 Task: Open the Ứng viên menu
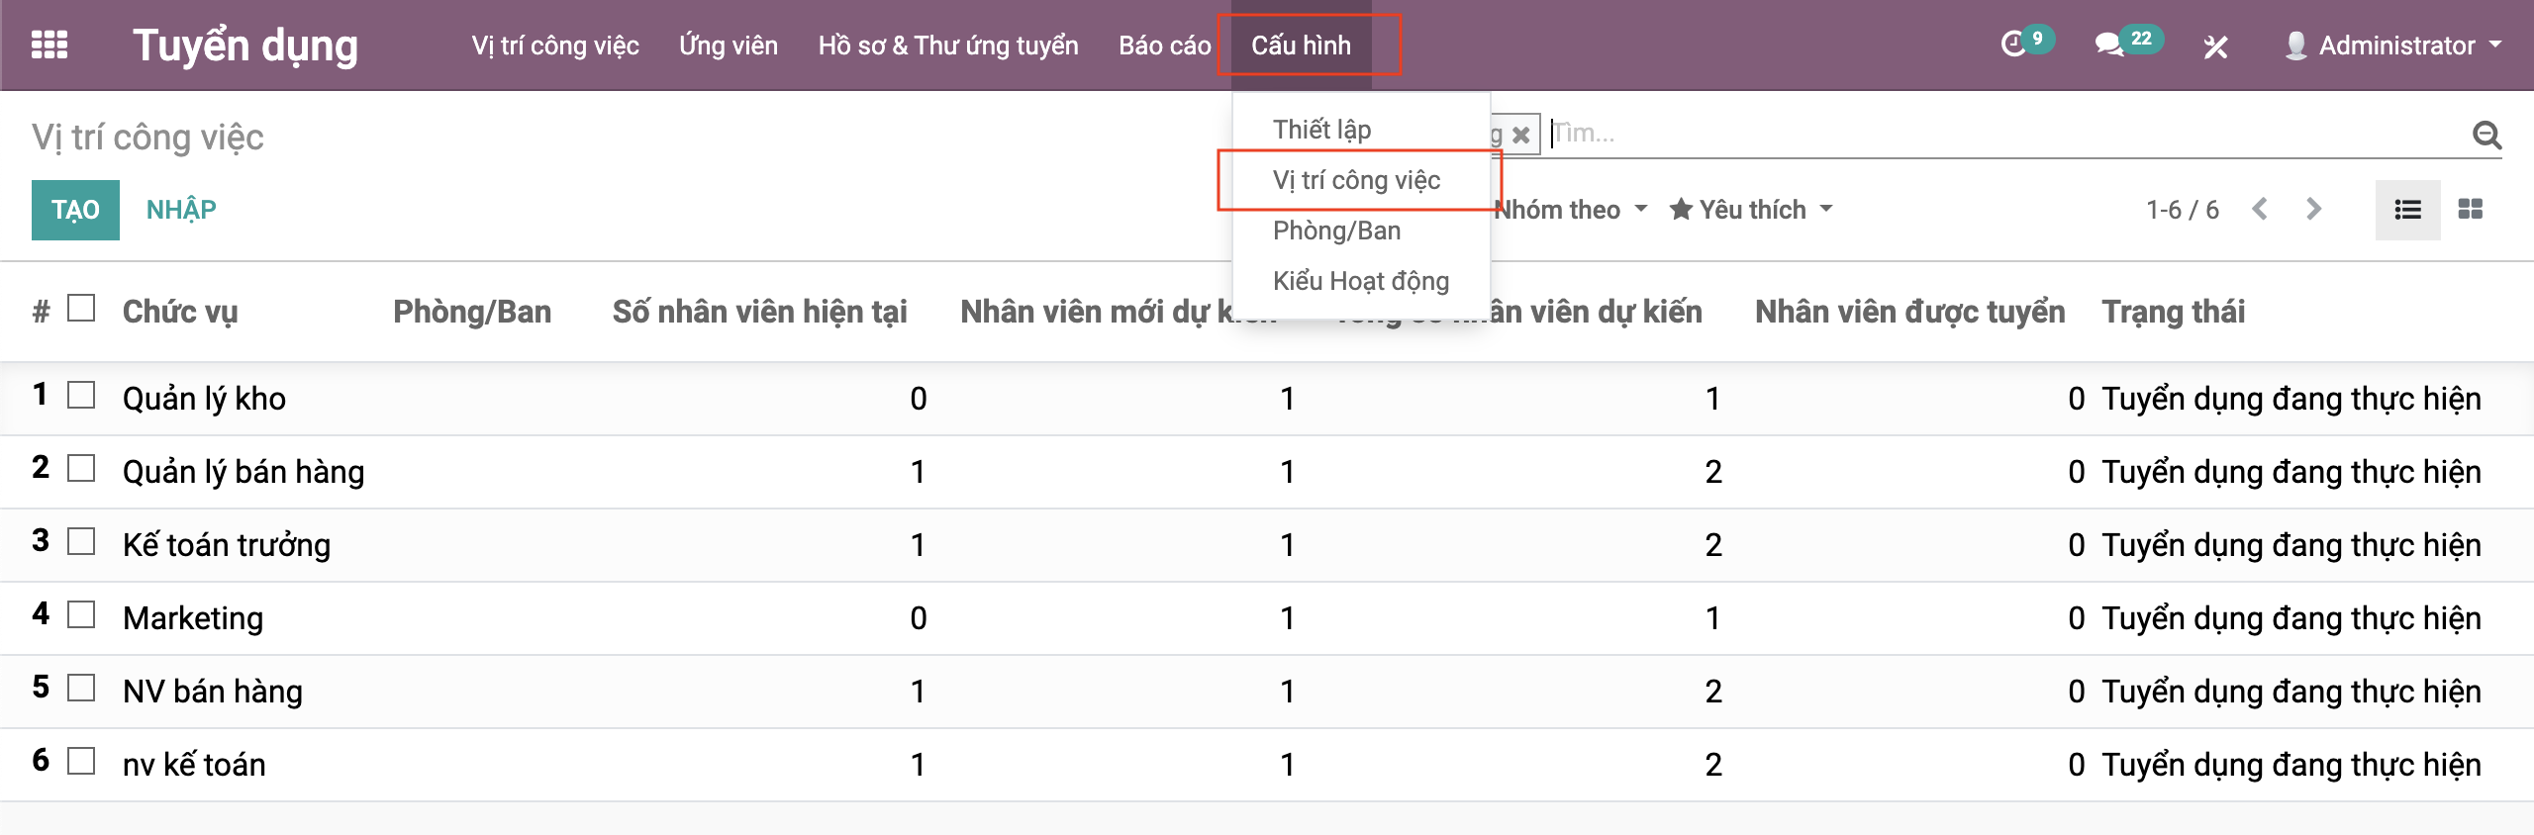pyautogui.click(x=728, y=46)
